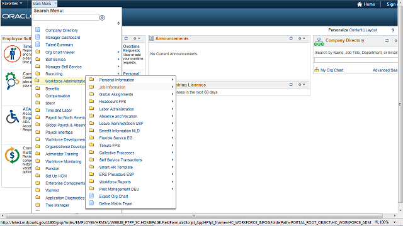Click the Company Directory org chart icon
403x226 pixels.
click(319, 42)
